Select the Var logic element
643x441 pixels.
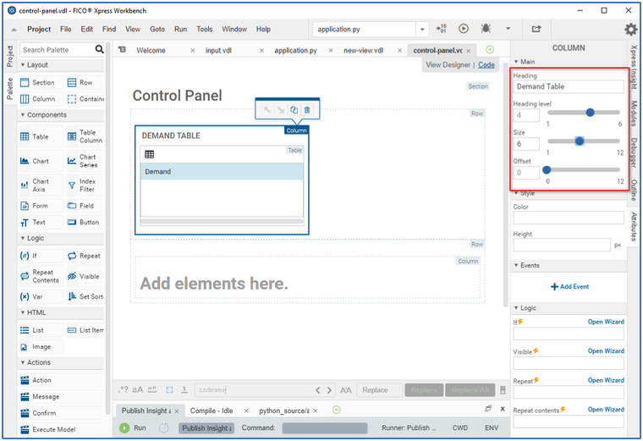pyautogui.click(x=41, y=296)
